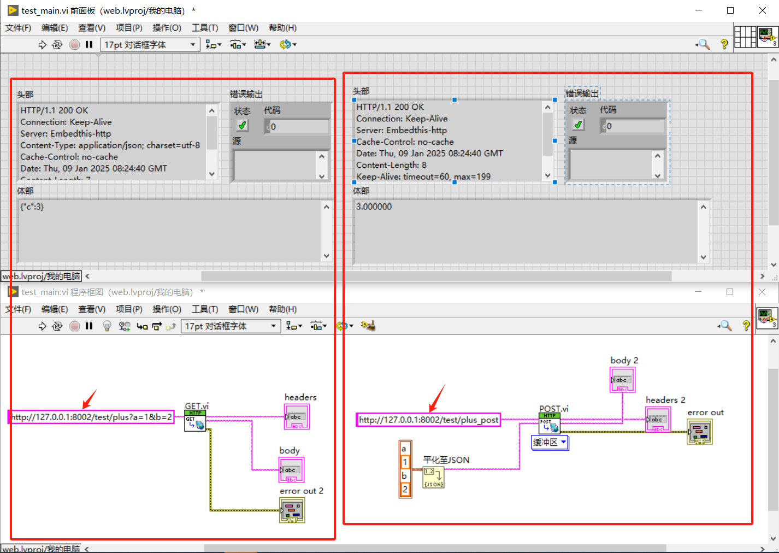This screenshot has width=779, height=553.
Task: Pause execution in block diagram toolbar
Action: (89, 326)
